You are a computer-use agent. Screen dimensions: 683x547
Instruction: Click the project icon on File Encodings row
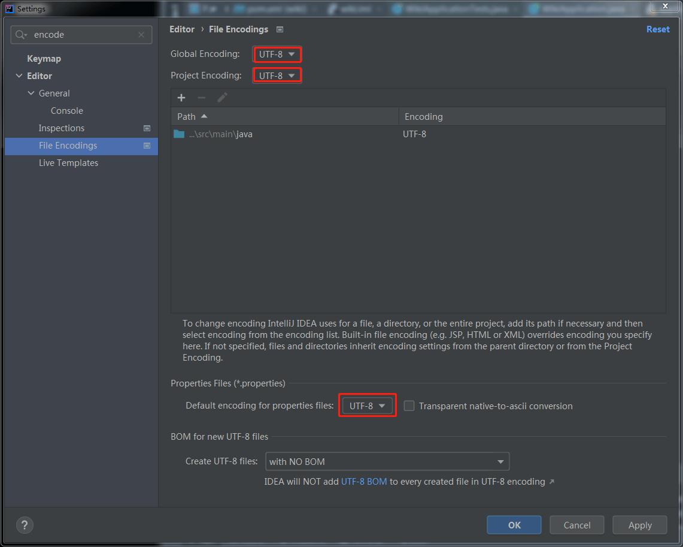(x=147, y=146)
